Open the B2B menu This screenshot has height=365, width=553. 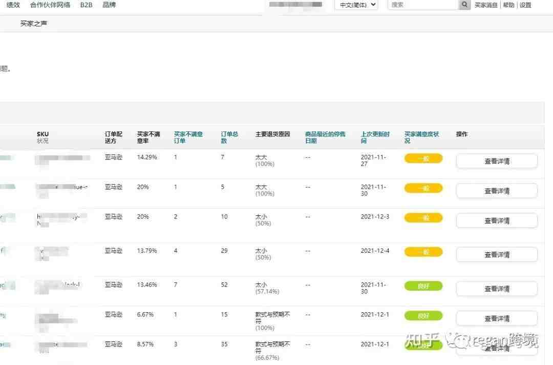(87, 5)
